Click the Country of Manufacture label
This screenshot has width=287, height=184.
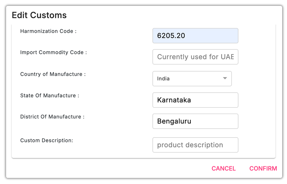coord(53,74)
